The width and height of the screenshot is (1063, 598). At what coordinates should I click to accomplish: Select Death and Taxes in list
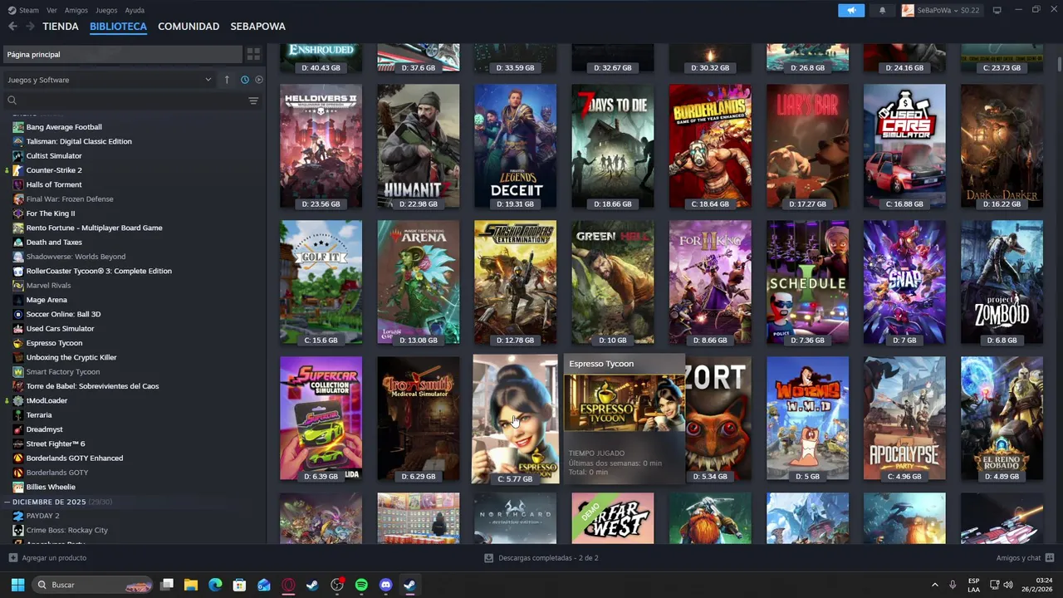54,243
